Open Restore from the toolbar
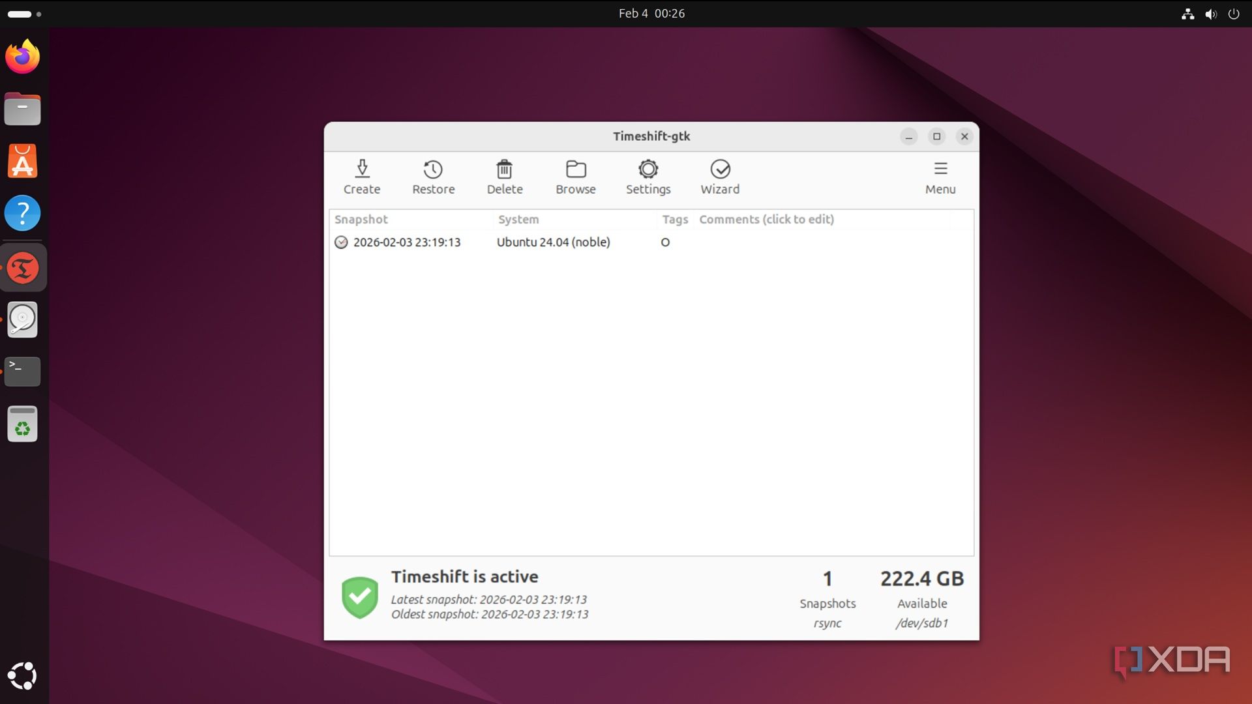Image resolution: width=1252 pixels, height=704 pixels. 433,177
